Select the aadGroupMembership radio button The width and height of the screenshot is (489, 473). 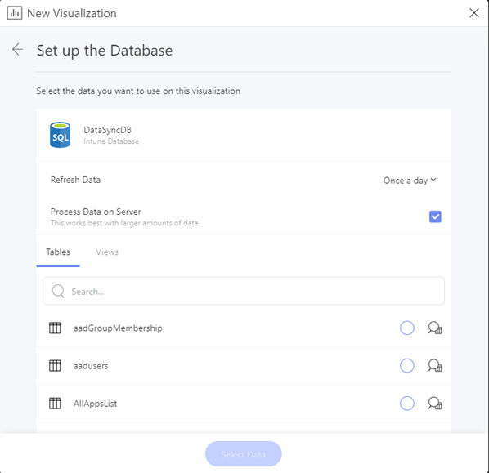point(407,328)
